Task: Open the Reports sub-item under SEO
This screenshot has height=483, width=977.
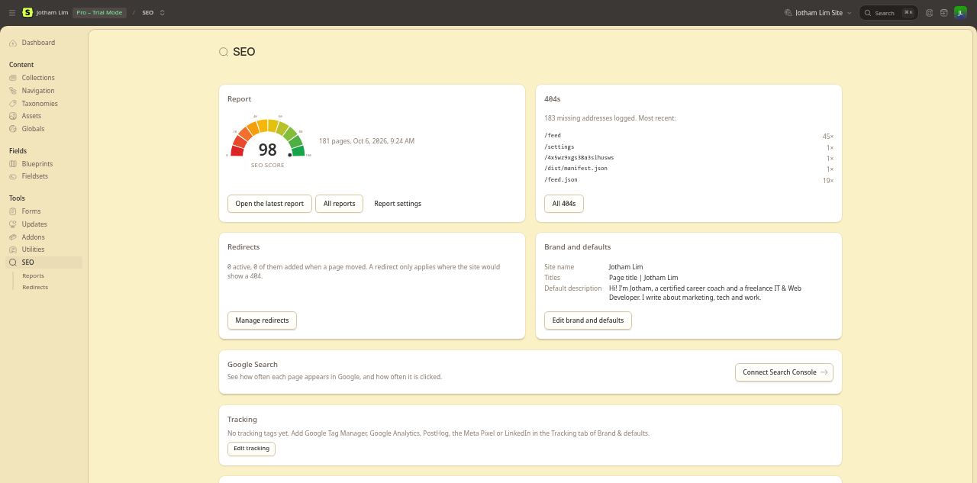Action: 33,276
